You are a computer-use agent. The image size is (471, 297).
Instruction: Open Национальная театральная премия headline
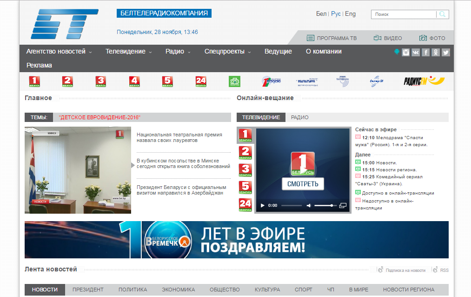pos(179,137)
